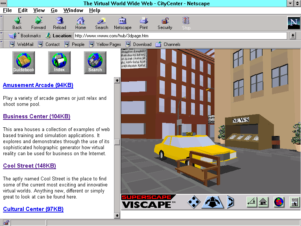
Task: Open the Search toolbar button
Action: tap(102, 23)
